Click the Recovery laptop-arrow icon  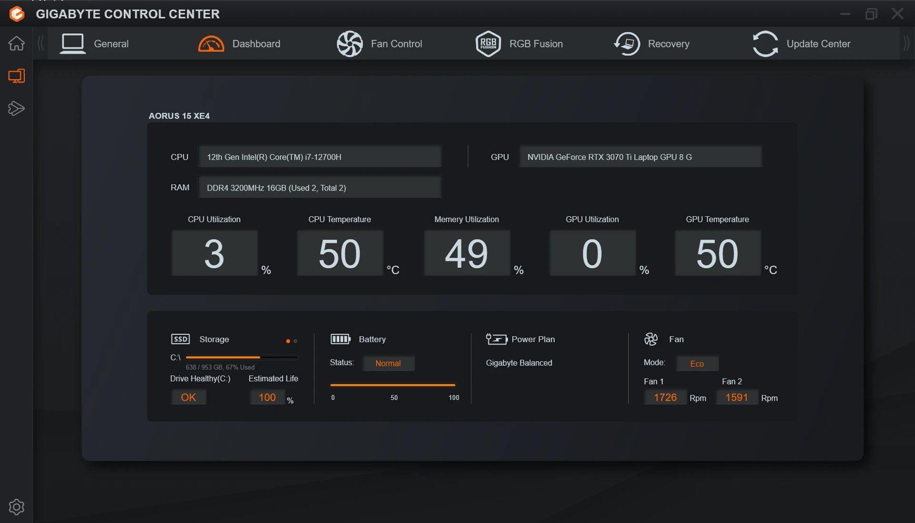[x=627, y=44]
